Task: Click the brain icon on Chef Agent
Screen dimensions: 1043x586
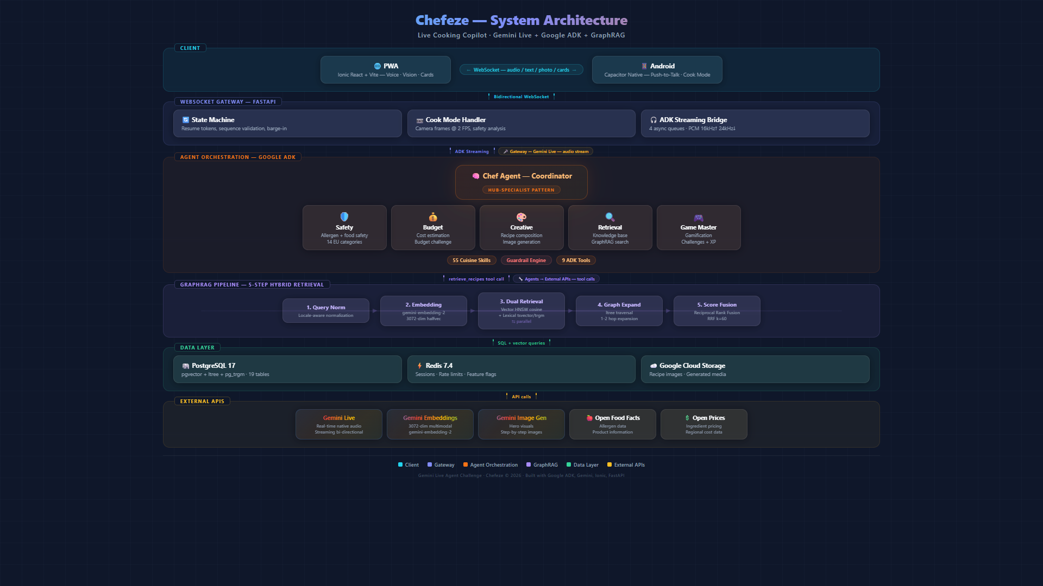Action: (476, 176)
